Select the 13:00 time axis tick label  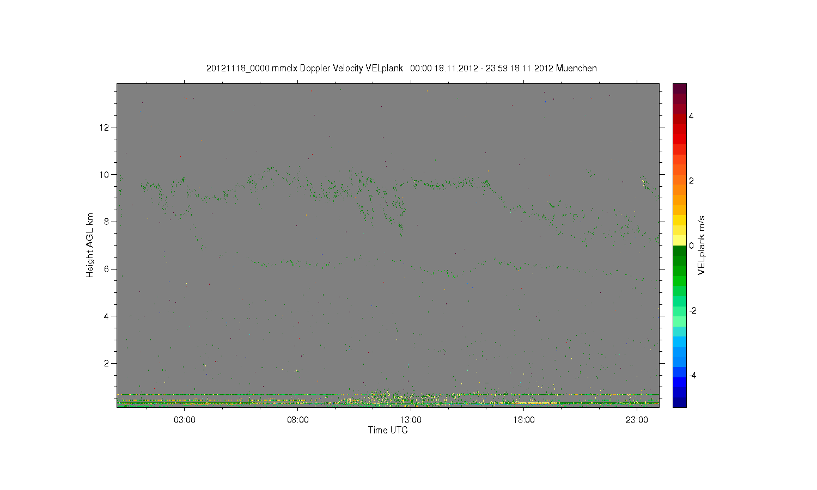pyautogui.click(x=411, y=420)
